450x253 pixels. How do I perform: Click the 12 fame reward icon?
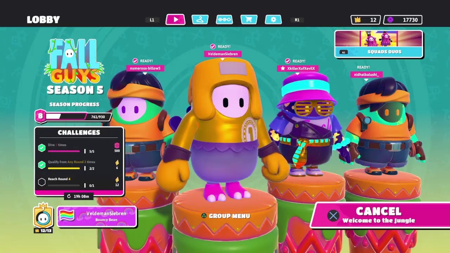(x=117, y=180)
